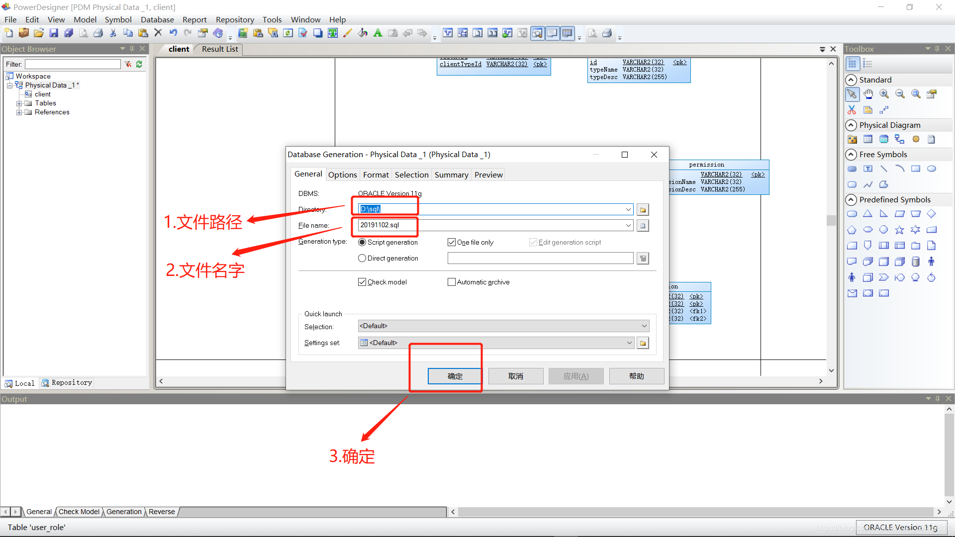955x537 pixels.
Task: Select the client diagram in tree
Action: click(x=43, y=94)
